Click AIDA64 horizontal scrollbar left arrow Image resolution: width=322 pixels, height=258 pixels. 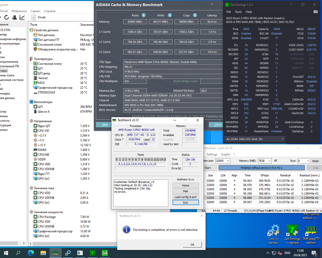click(x=31, y=243)
